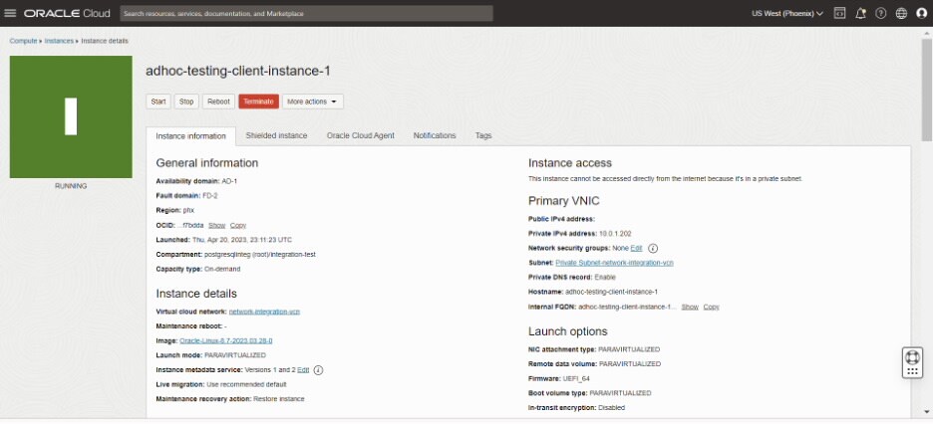Click the help question mark icon

pos(880,13)
